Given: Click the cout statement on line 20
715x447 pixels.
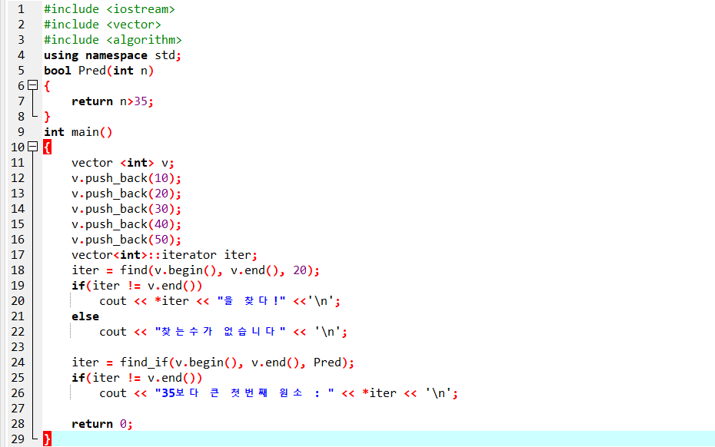Looking at the screenshot, I should (x=220, y=301).
